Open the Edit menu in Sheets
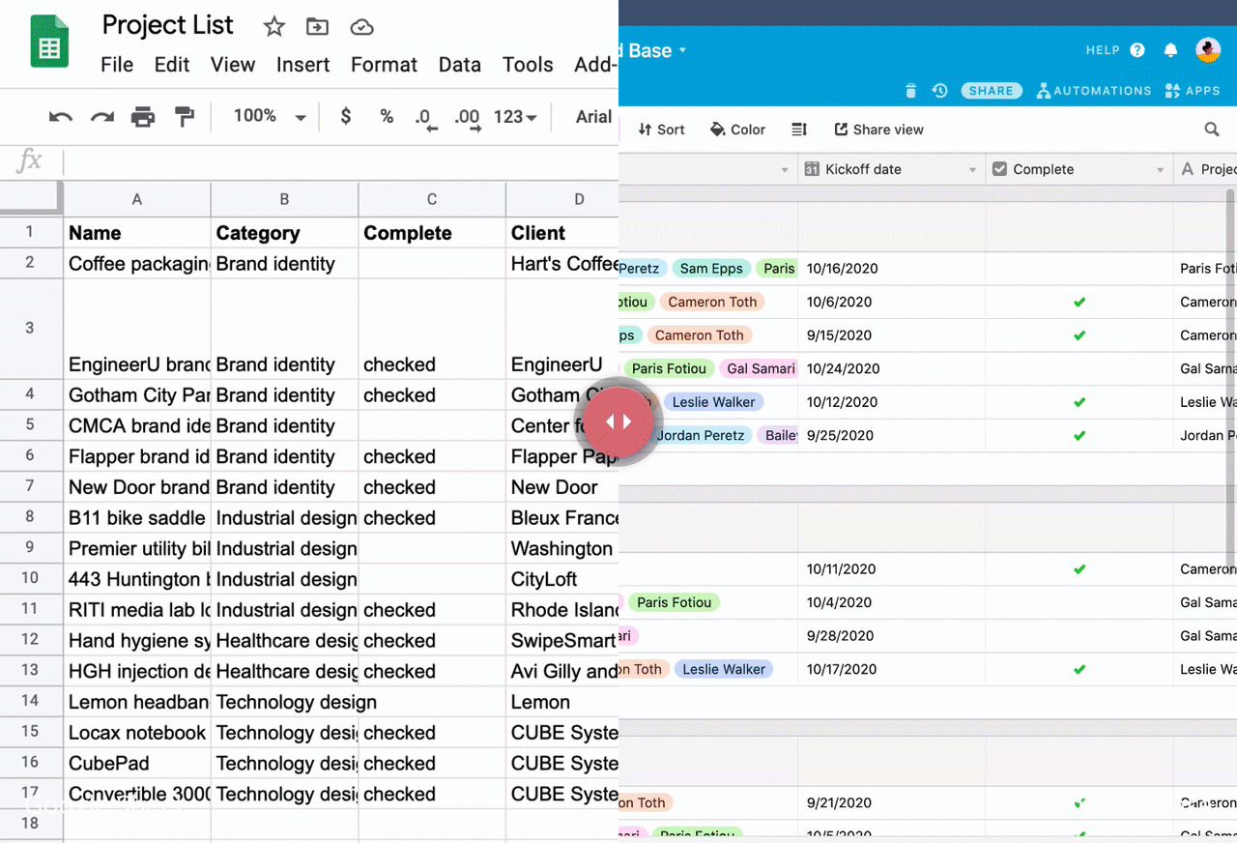Viewport: 1237px width, 843px height. [x=172, y=65]
